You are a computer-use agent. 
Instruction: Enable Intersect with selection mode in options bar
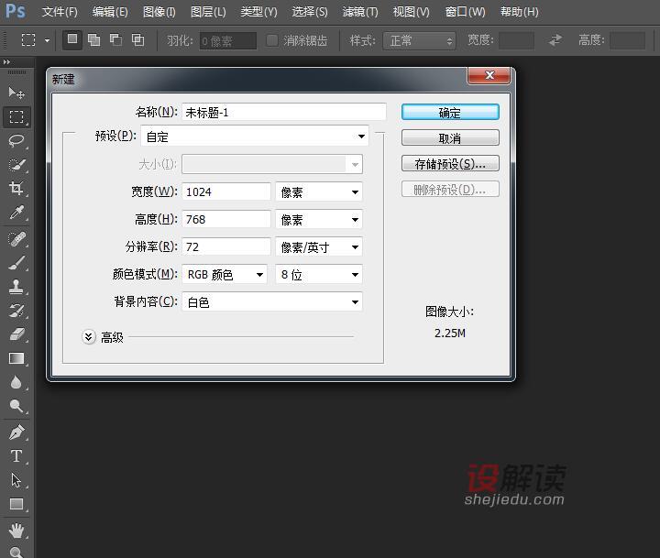[137, 40]
